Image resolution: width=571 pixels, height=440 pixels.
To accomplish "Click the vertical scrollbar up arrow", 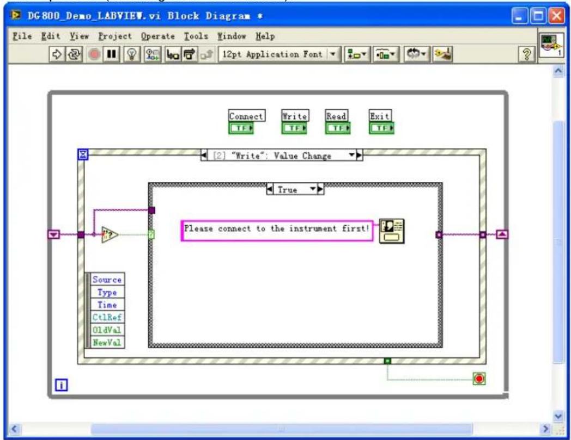I will pos(558,71).
